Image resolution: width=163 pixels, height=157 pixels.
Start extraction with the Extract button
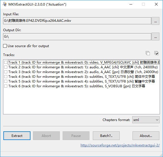click(x=17, y=136)
